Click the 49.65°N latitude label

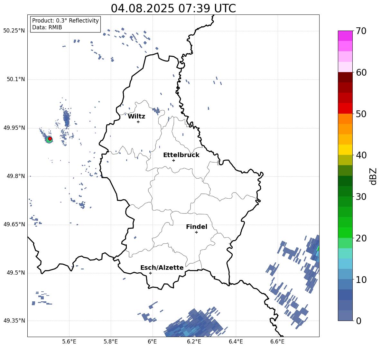coord(14,224)
